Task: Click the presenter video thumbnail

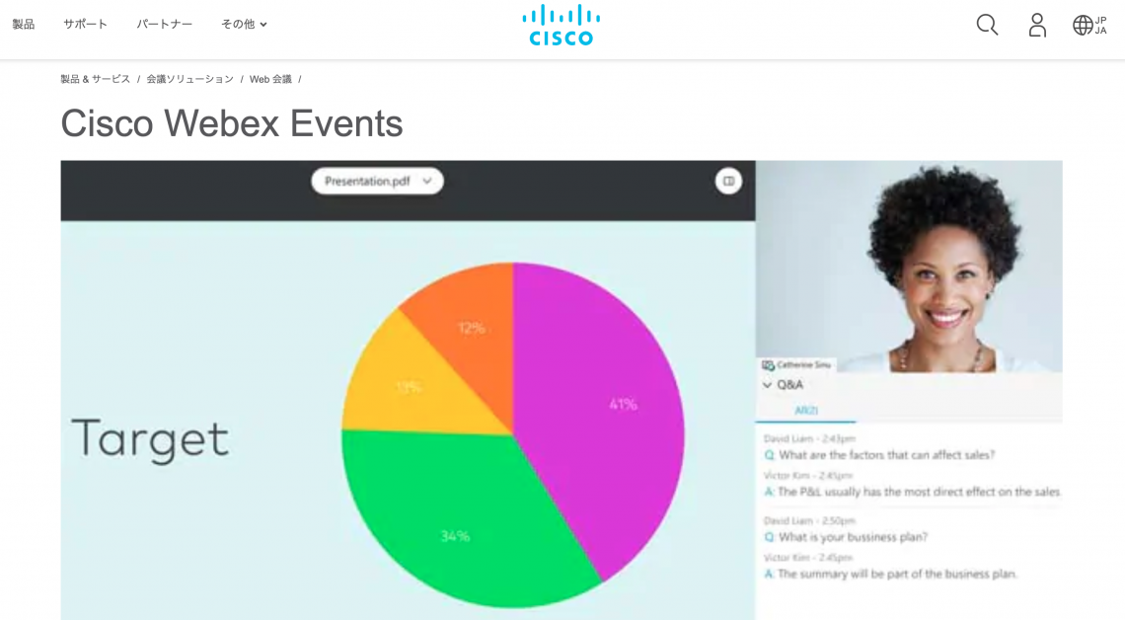Action: click(909, 267)
